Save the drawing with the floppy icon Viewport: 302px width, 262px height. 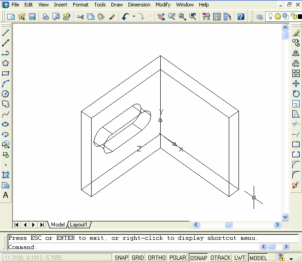click(32, 17)
